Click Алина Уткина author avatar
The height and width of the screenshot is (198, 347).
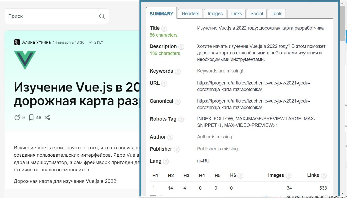pos(17,42)
